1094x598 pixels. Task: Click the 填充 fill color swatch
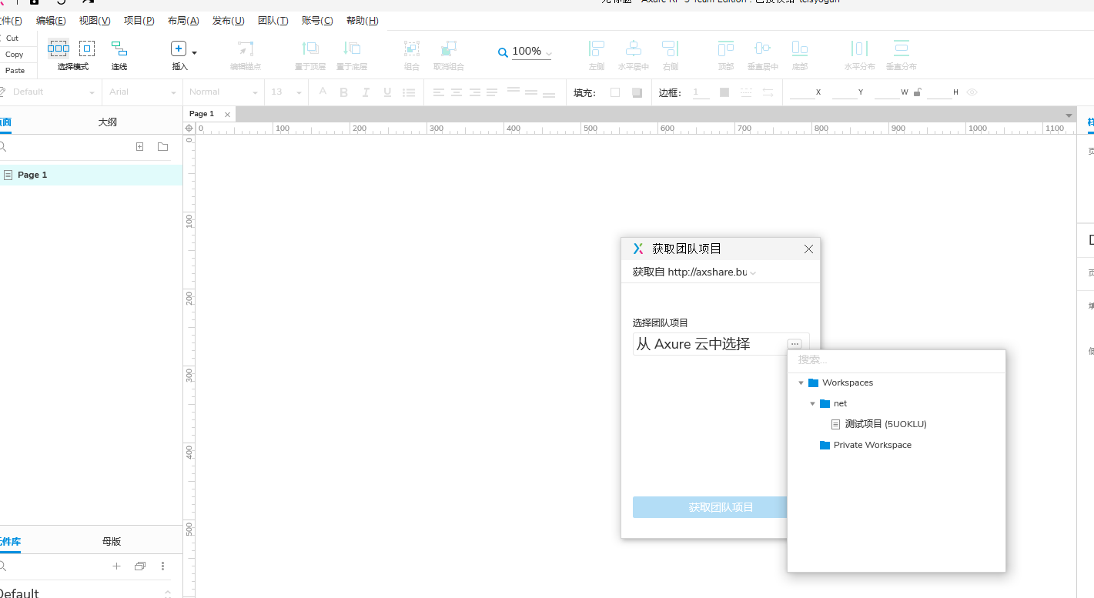pyautogui.click(x=614, y=92)
